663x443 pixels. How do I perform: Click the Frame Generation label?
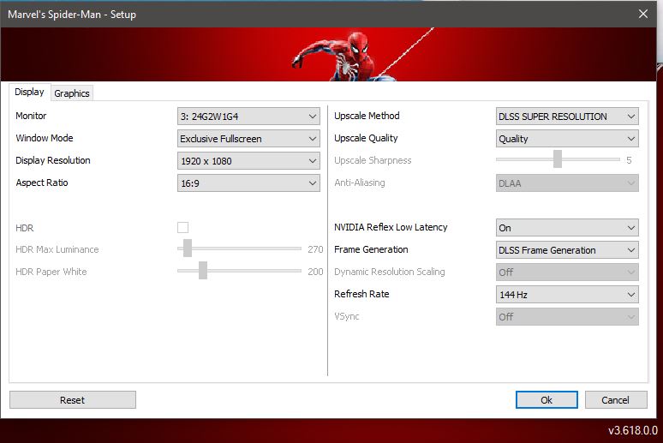click(x=371, y=249)
